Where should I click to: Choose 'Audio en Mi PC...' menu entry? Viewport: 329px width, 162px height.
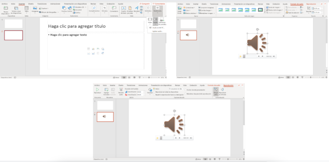click(157, 28)
